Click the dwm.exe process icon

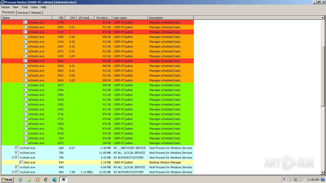[x=21, y=162]
